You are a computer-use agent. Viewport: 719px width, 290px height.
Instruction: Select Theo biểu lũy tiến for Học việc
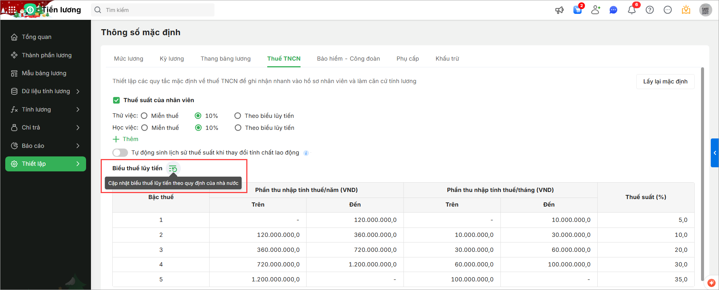pos(238,128)
